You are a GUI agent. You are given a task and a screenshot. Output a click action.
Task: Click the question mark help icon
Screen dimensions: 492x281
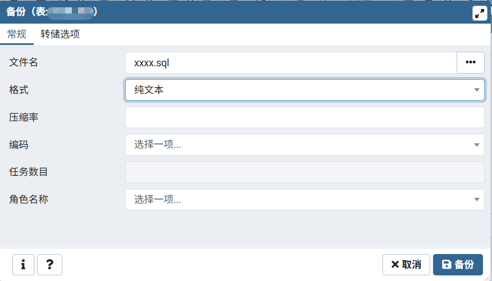tap(49, 264)
